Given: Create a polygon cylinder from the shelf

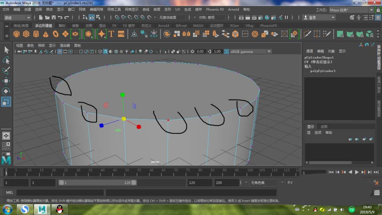Looking at the screenshot, I should click(x=36, y=34).
